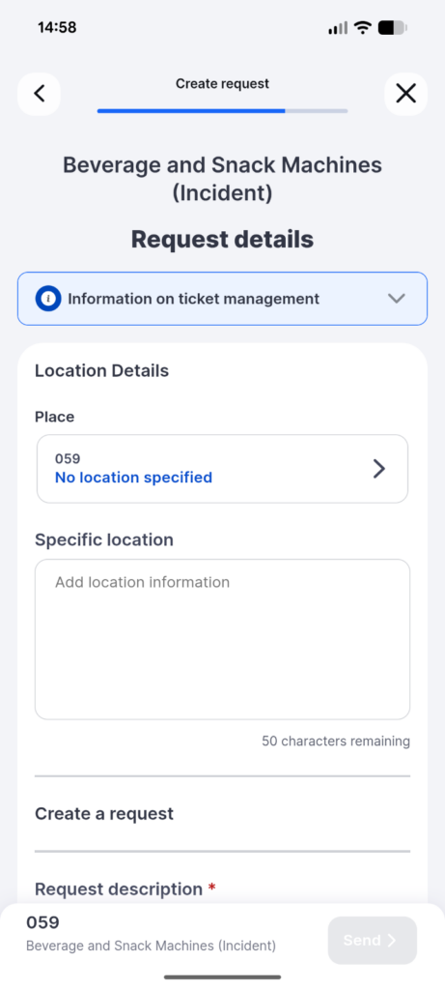Tap the Location Details heading
This screenshot has width=445, height=990.
point(101,370)
